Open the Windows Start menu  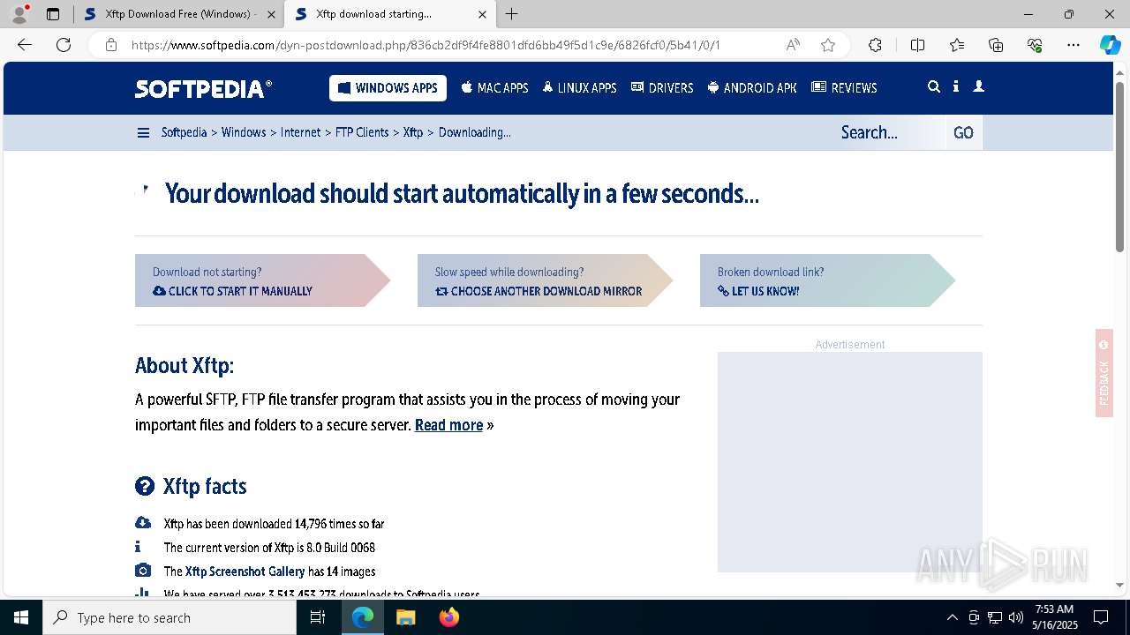[x=21, y=617]
